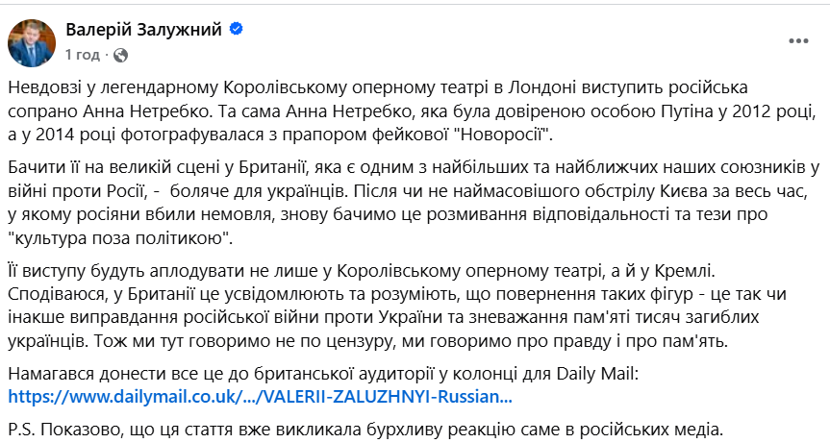Click the blue verified badge

click(236, 30)
